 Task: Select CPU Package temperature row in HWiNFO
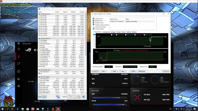coord(62,40)
